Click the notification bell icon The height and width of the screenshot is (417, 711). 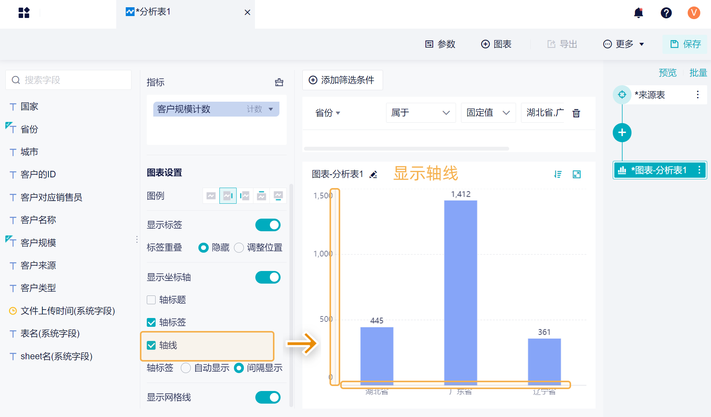[x=638, y=13]
